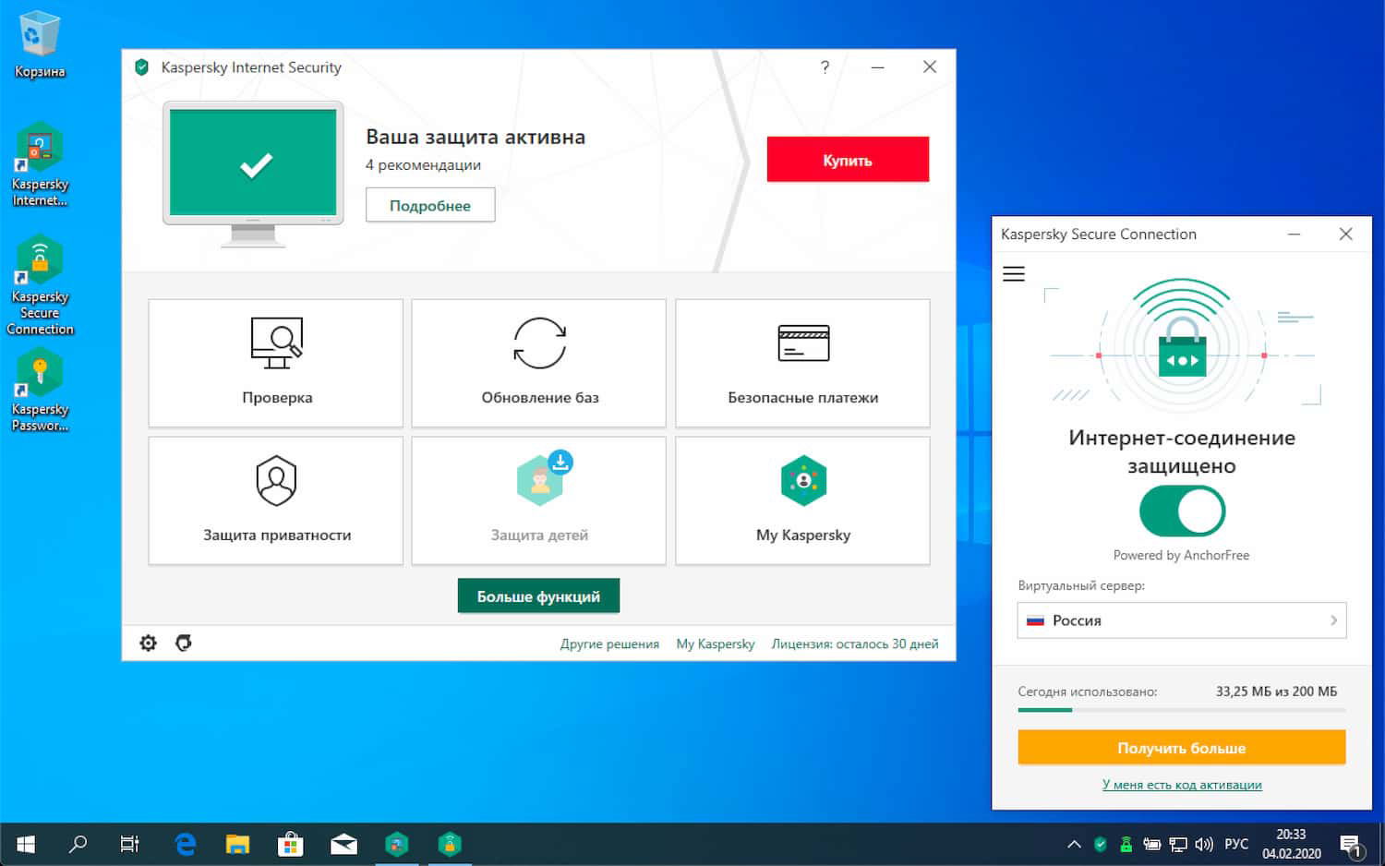Toggle the VPN secure connection switch off

(x=1181, y=511)
